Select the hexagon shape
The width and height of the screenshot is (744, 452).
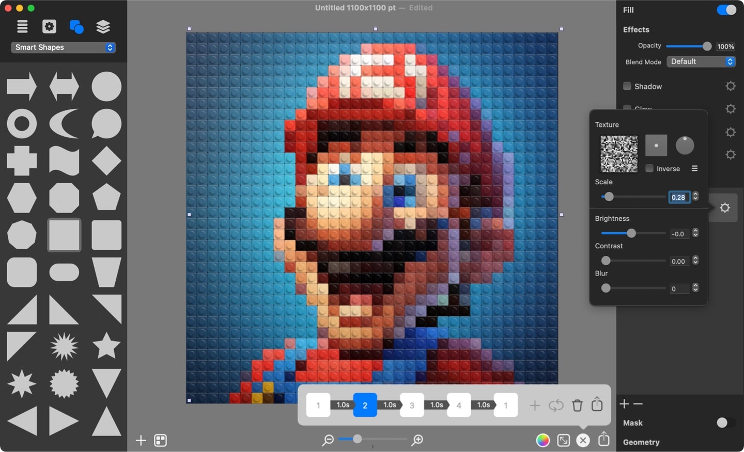[x=22, y=198]
